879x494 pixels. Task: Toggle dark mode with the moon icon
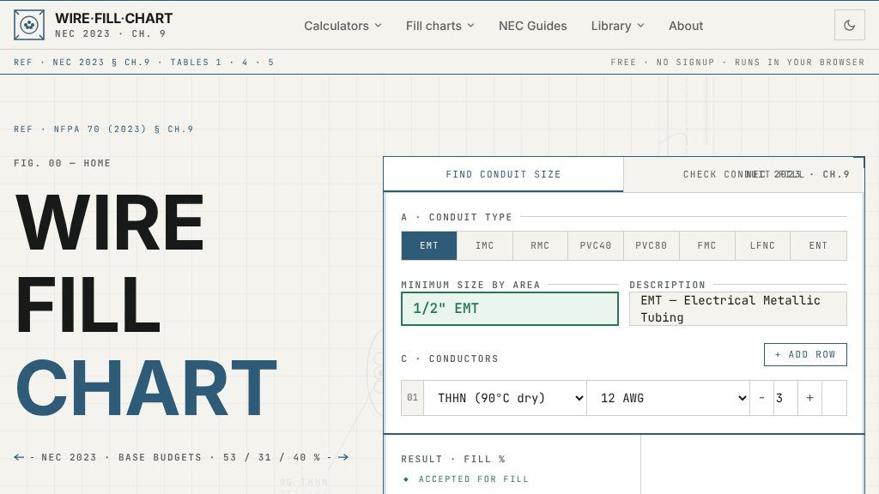(x=849, y=25)
